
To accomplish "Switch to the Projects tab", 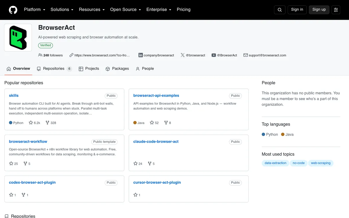I will [89, 69].
